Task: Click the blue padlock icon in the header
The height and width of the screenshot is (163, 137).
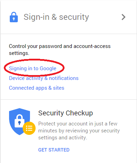Action: (x=14, y=17)
